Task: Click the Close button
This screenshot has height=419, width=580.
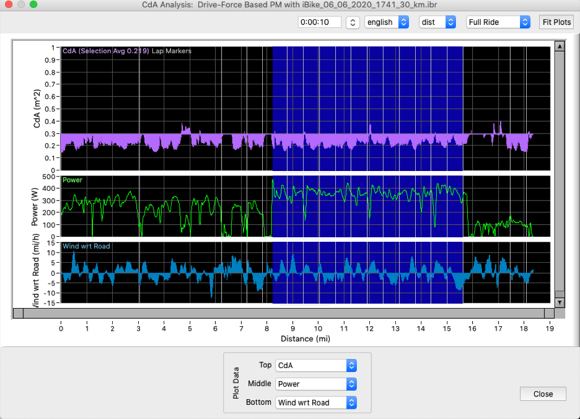Action: (x=543, y=394)
